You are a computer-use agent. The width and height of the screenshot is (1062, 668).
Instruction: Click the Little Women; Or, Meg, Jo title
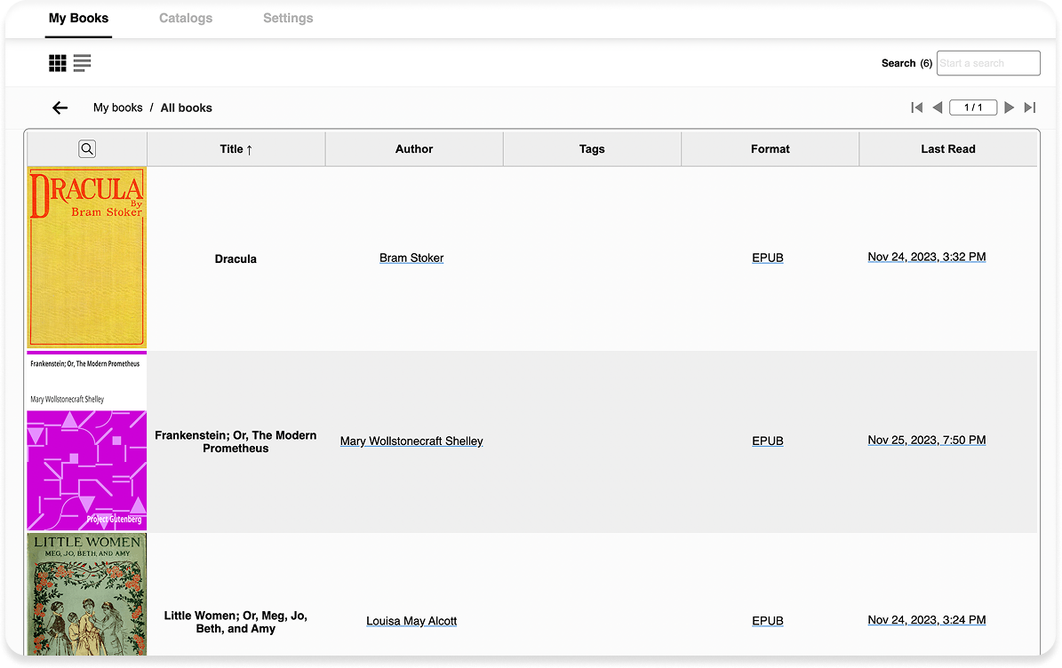point(236,622)
